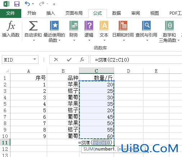Image resolution: width=182 pixels, height=157 pixels.
Task: Open the 审阅 tab
Action: tap(136, 13)
